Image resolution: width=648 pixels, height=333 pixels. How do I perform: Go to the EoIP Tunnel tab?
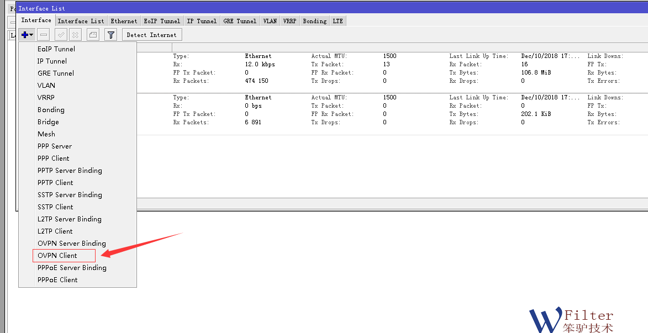coord(162,21)
